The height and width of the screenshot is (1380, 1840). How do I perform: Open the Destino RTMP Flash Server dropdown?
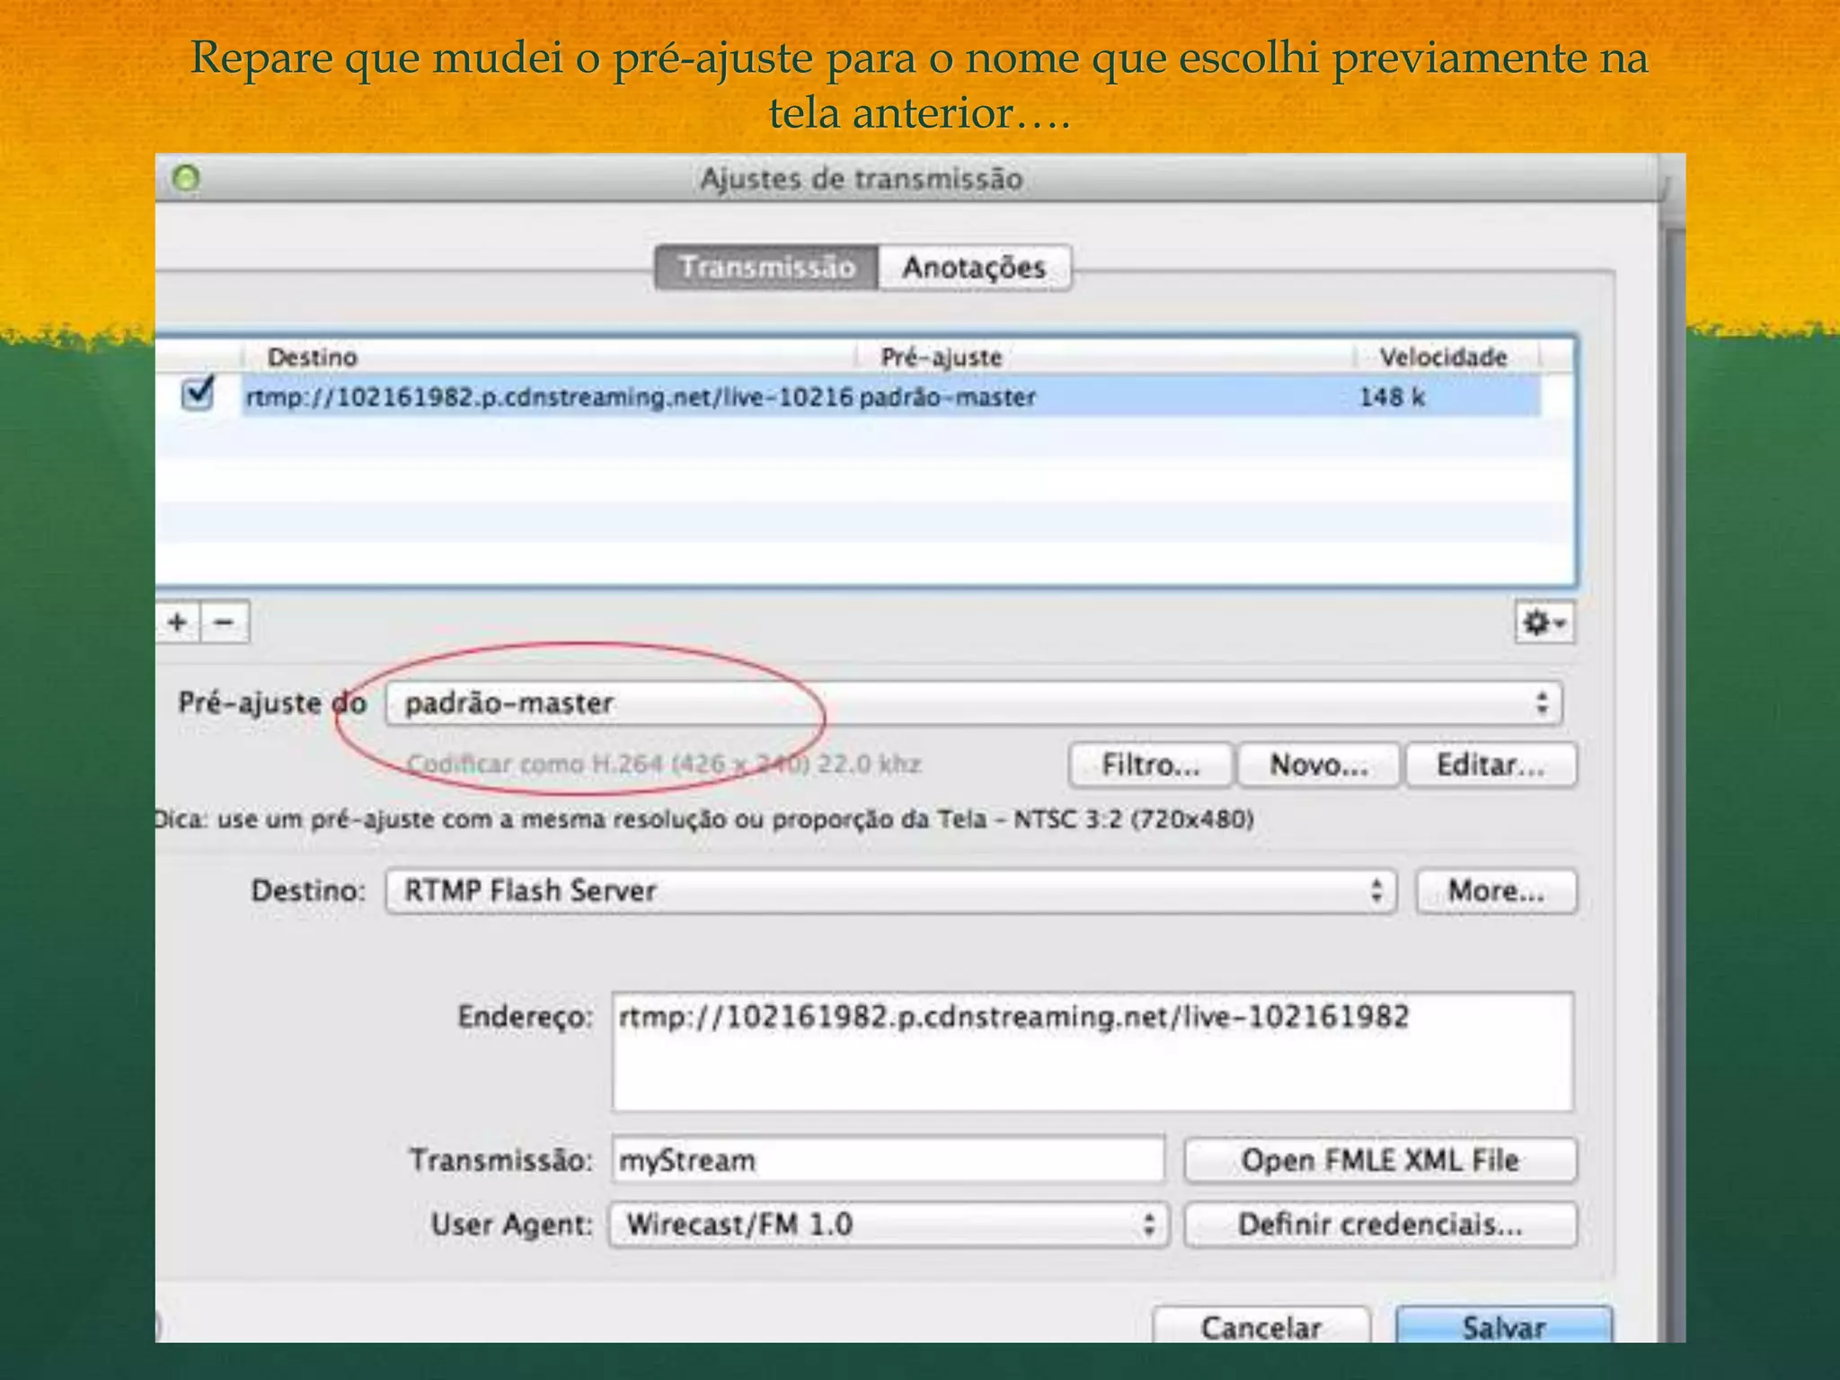tap(891, 891)
